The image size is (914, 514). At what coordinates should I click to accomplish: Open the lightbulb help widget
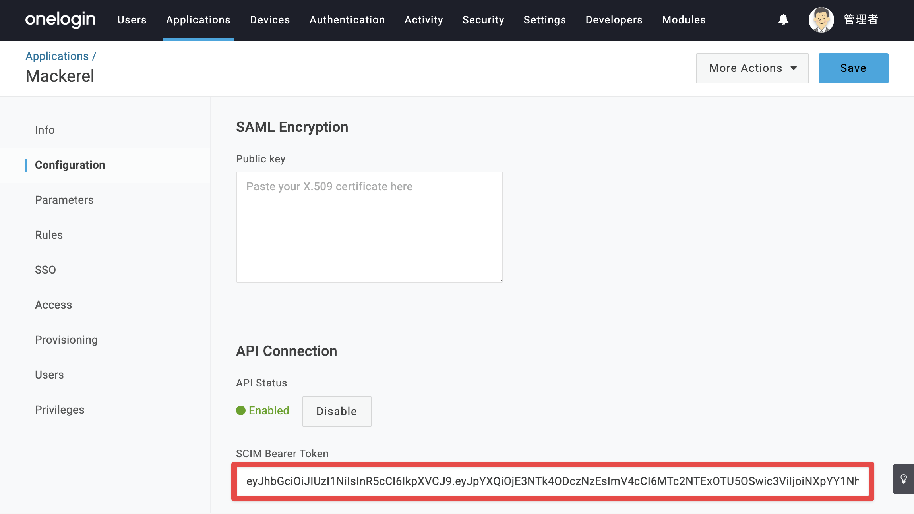903,479
